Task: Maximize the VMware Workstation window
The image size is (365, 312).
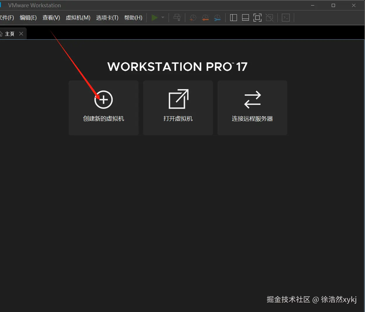Action: (x=333, y=5)
